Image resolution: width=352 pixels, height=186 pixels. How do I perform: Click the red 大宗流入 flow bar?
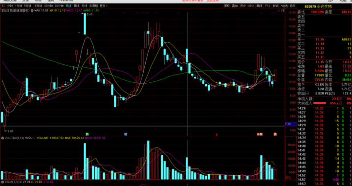pyautogui.click(x=319, y=103)
